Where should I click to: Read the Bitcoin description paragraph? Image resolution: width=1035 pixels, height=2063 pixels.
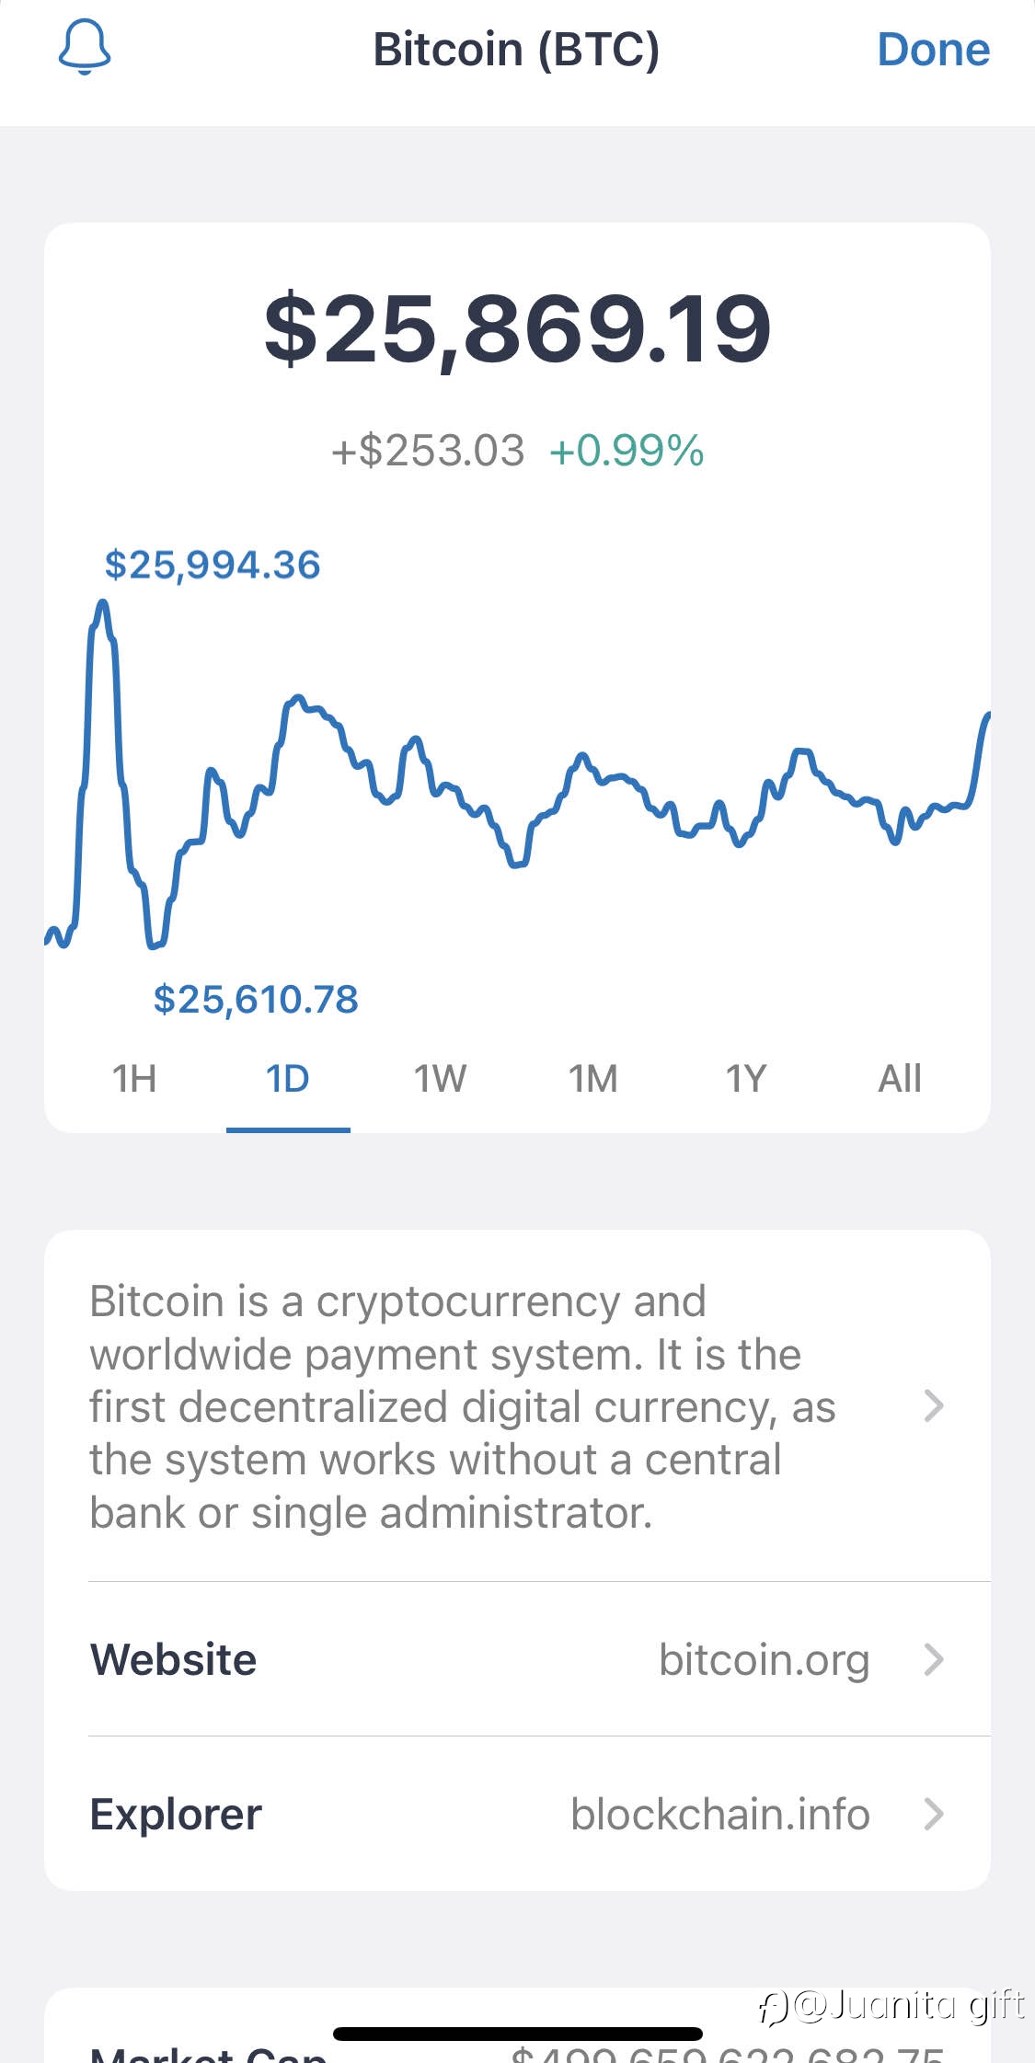462,1406
